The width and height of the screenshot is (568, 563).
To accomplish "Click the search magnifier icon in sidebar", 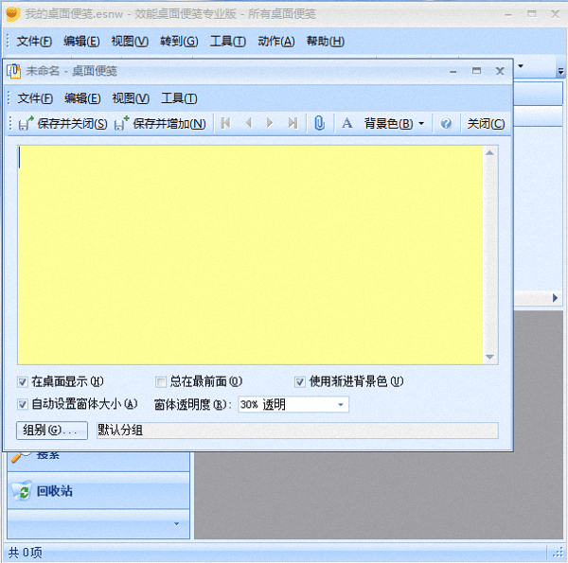I will [20, 457].
